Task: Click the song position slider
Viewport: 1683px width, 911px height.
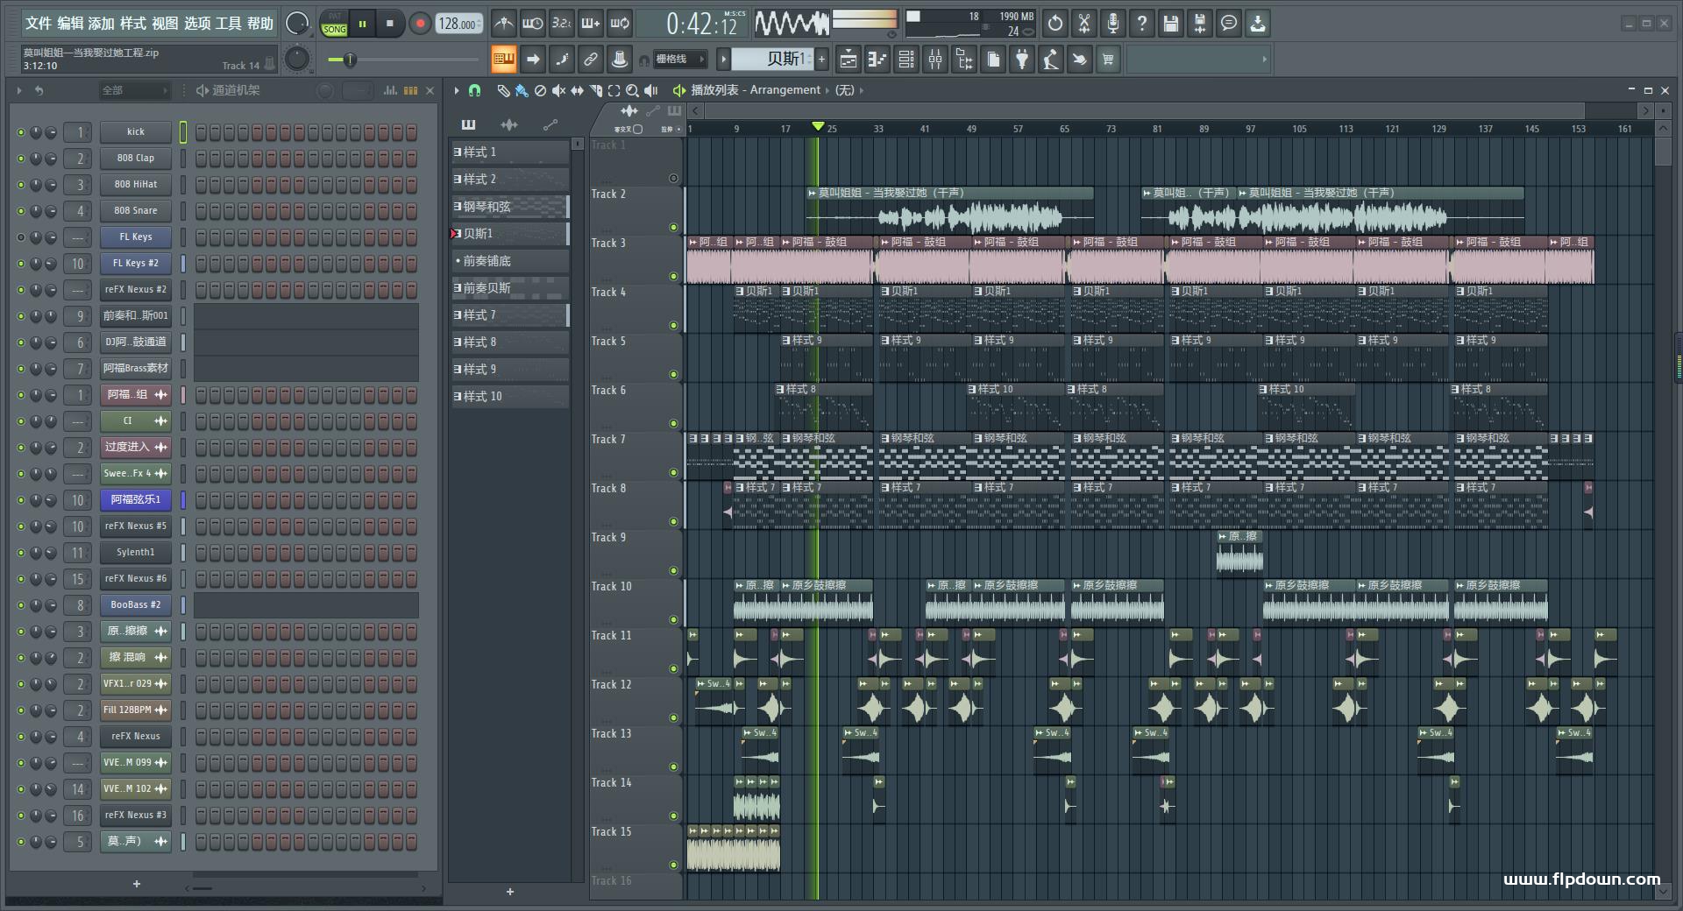Action: [x=405, y=60]
